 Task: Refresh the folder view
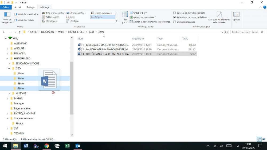(x=226, y=32)
